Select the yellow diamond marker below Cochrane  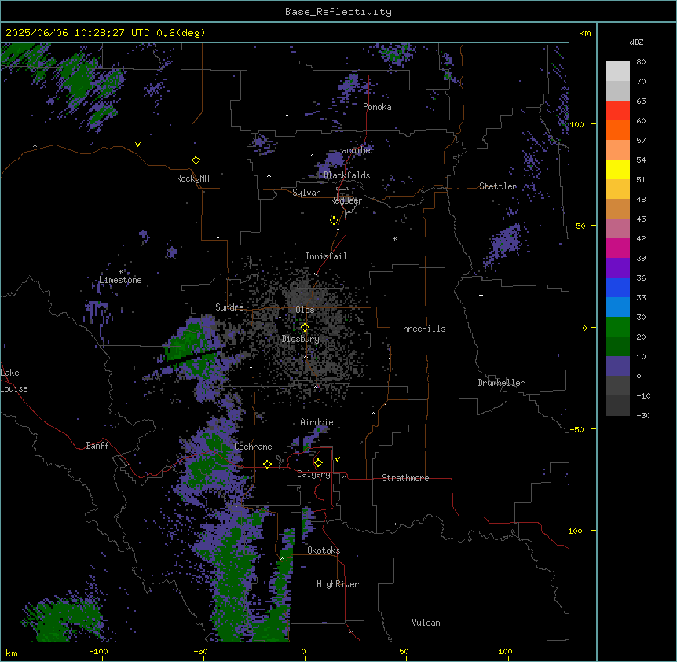267,464
